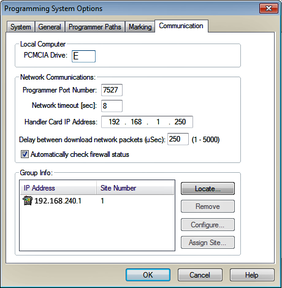This screenshot has width=282, height=288.
Task: Go to the Marking tab
Action: (140, 27)
